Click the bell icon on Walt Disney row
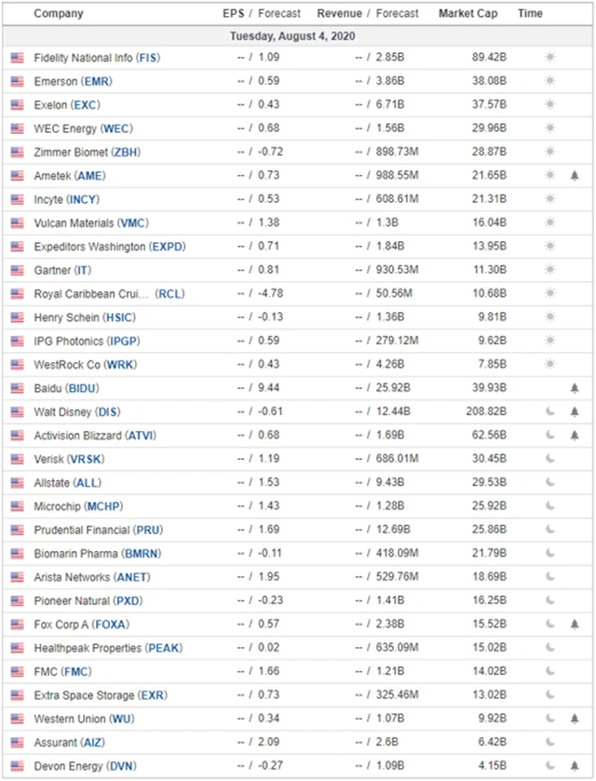The height and width of the screenshot is (781, 596). point(575,411)
